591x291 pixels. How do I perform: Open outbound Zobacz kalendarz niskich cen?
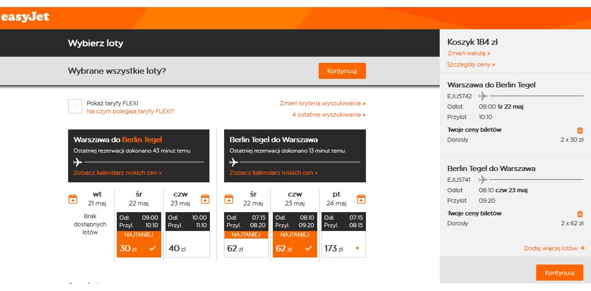118,173
